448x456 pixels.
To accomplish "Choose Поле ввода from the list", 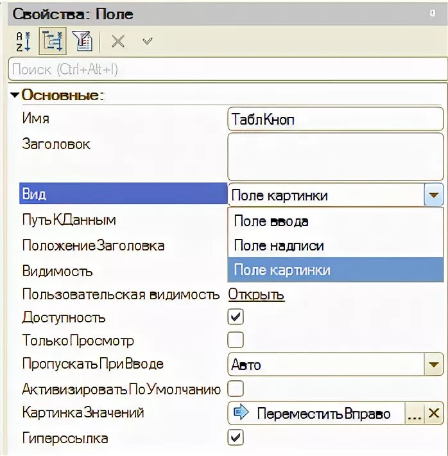I will 271,222.
